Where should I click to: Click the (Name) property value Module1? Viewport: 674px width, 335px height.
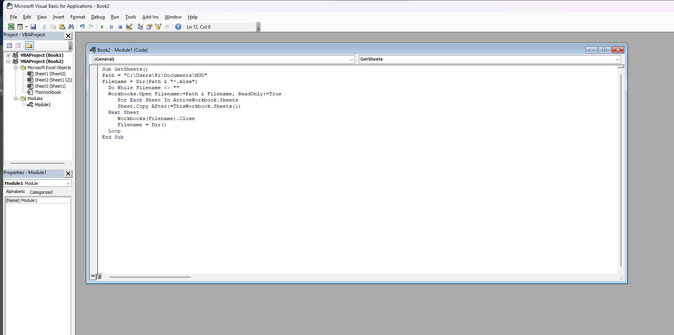point(45,200)
